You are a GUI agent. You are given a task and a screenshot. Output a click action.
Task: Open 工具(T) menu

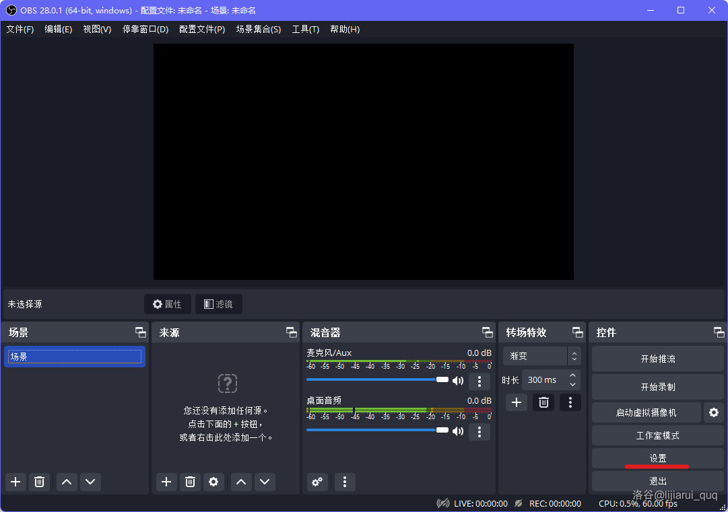306,29
